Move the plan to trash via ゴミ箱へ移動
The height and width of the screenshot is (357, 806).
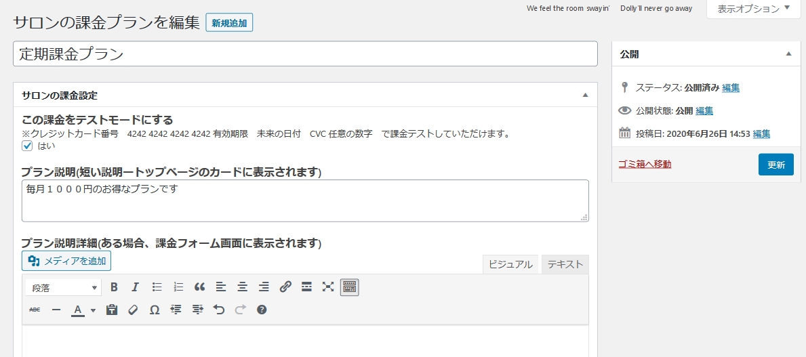point(645,165)
